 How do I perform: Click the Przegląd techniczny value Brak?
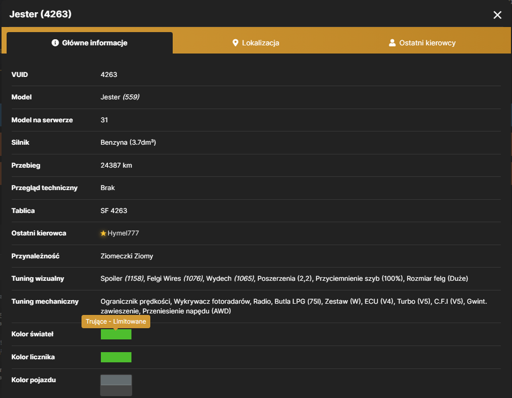107,188
